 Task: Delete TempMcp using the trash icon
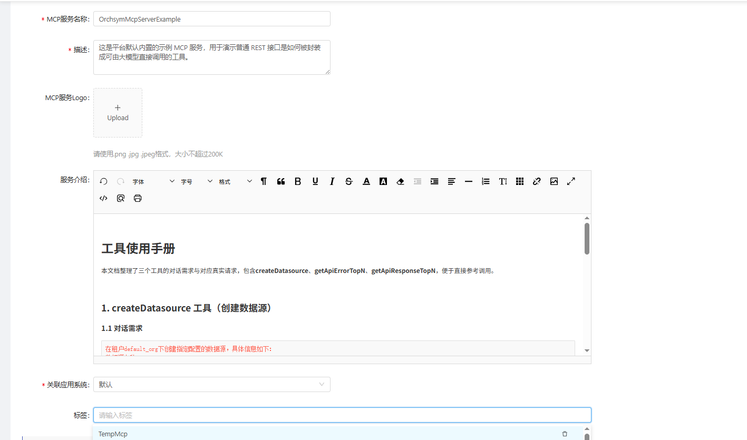point(565,433)
